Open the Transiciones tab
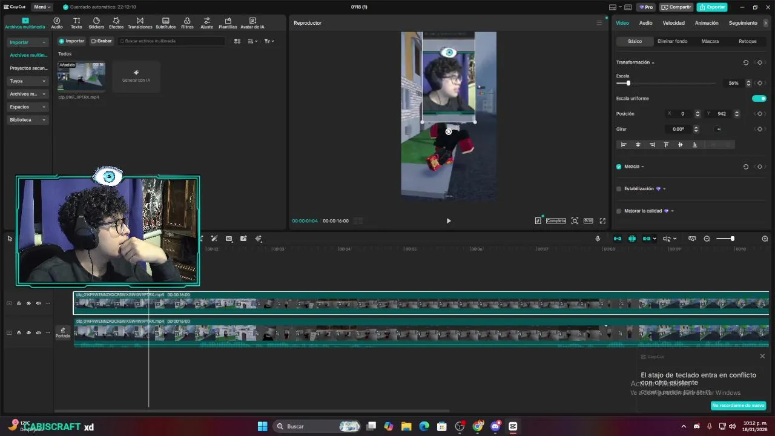 pos(140,23)
